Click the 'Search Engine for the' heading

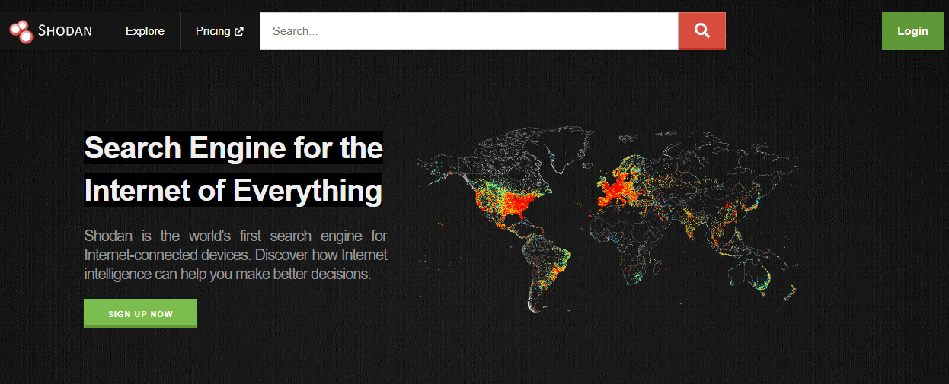(x=233, y=147)
